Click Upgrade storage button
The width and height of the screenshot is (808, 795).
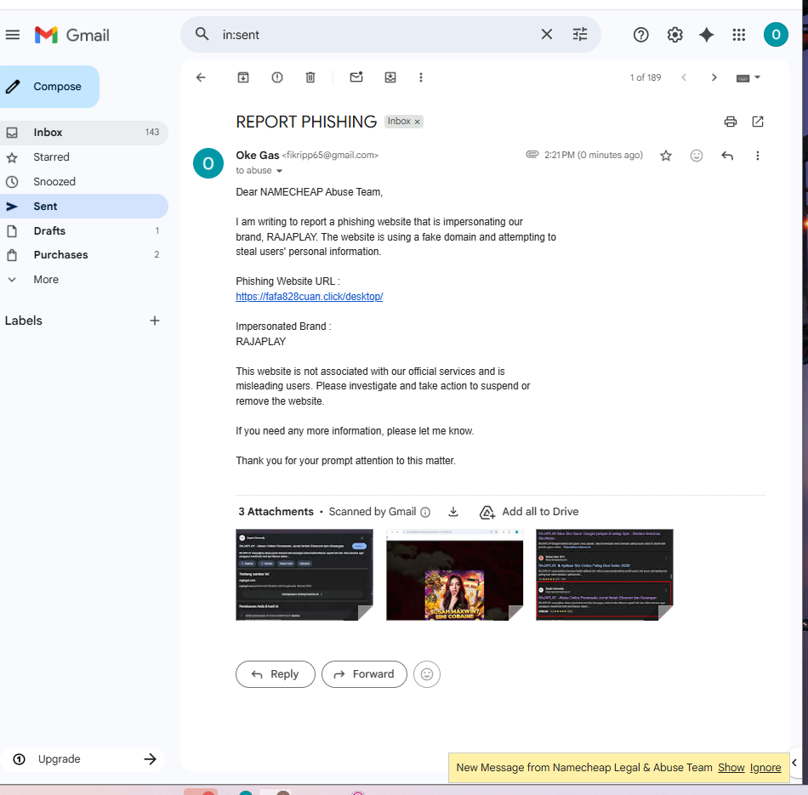pyautogui.click(x=84, y=759)
